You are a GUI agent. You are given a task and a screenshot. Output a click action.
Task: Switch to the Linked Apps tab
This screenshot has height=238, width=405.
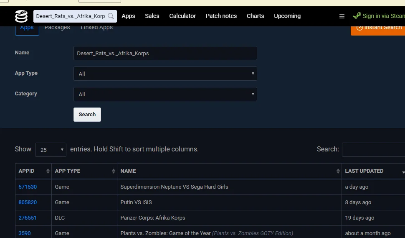pos(97,28)
